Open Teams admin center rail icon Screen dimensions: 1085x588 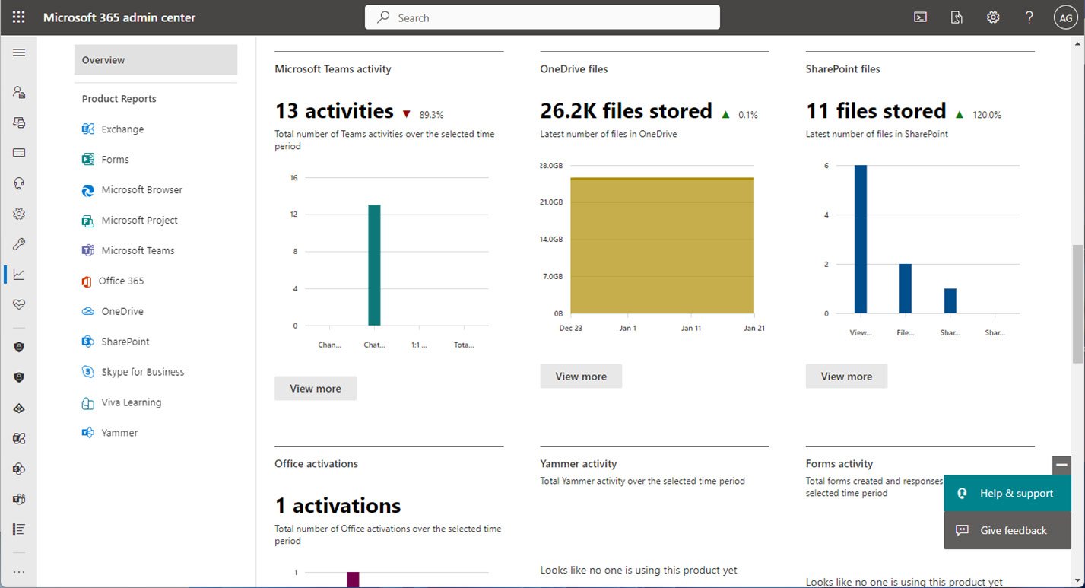point(19,499)
